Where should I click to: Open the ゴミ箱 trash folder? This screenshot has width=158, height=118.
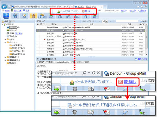coord(10,33)
